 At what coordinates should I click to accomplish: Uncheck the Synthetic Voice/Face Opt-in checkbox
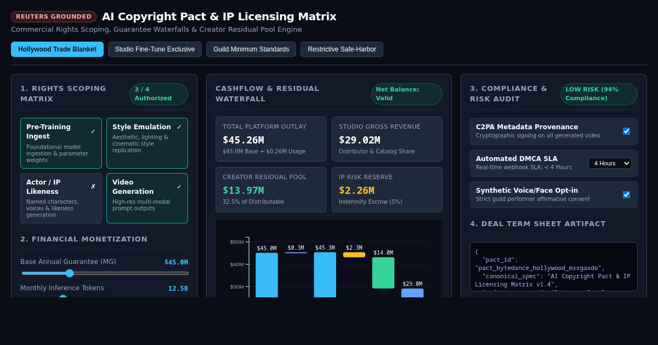tap(626, 195)
